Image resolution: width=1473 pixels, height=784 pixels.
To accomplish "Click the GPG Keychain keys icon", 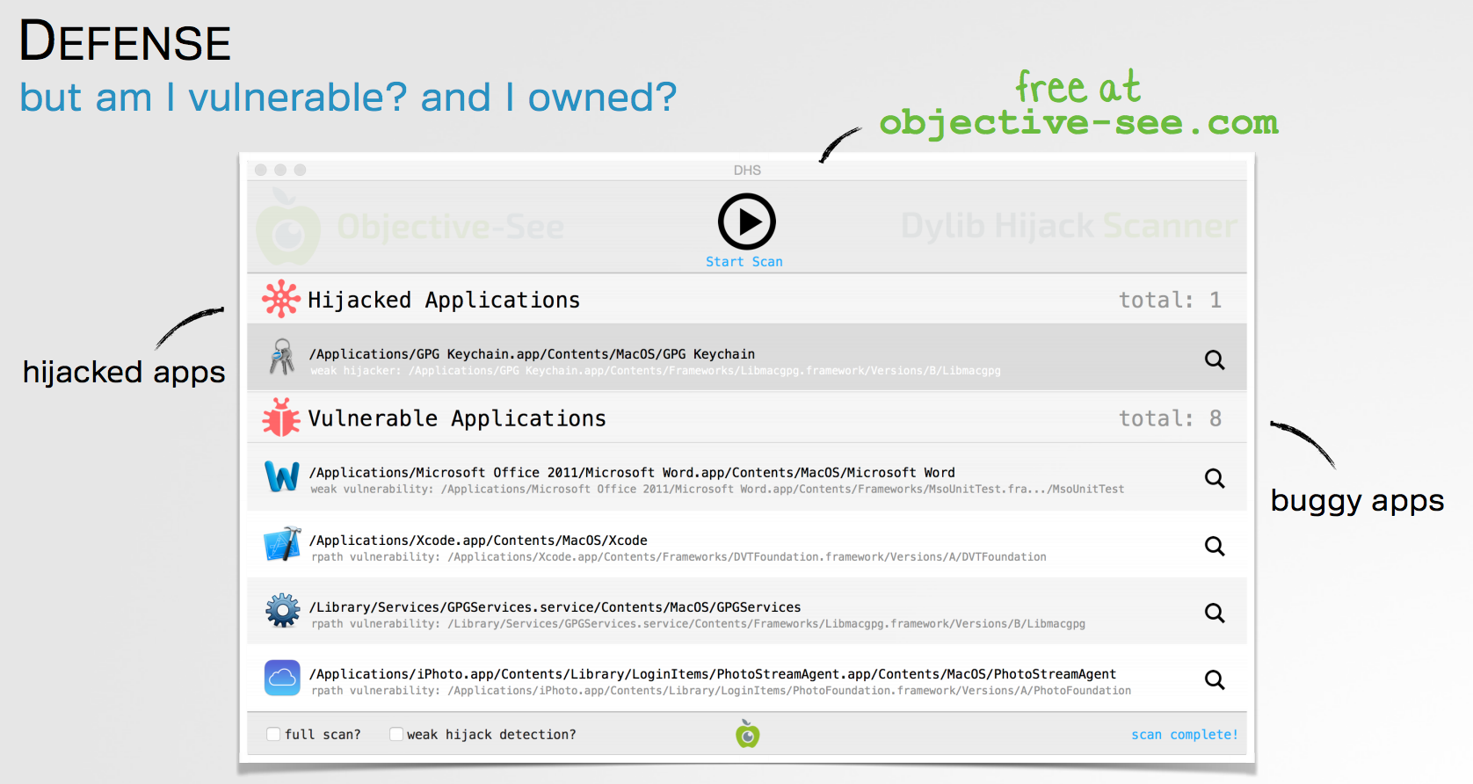I will 282,357.
